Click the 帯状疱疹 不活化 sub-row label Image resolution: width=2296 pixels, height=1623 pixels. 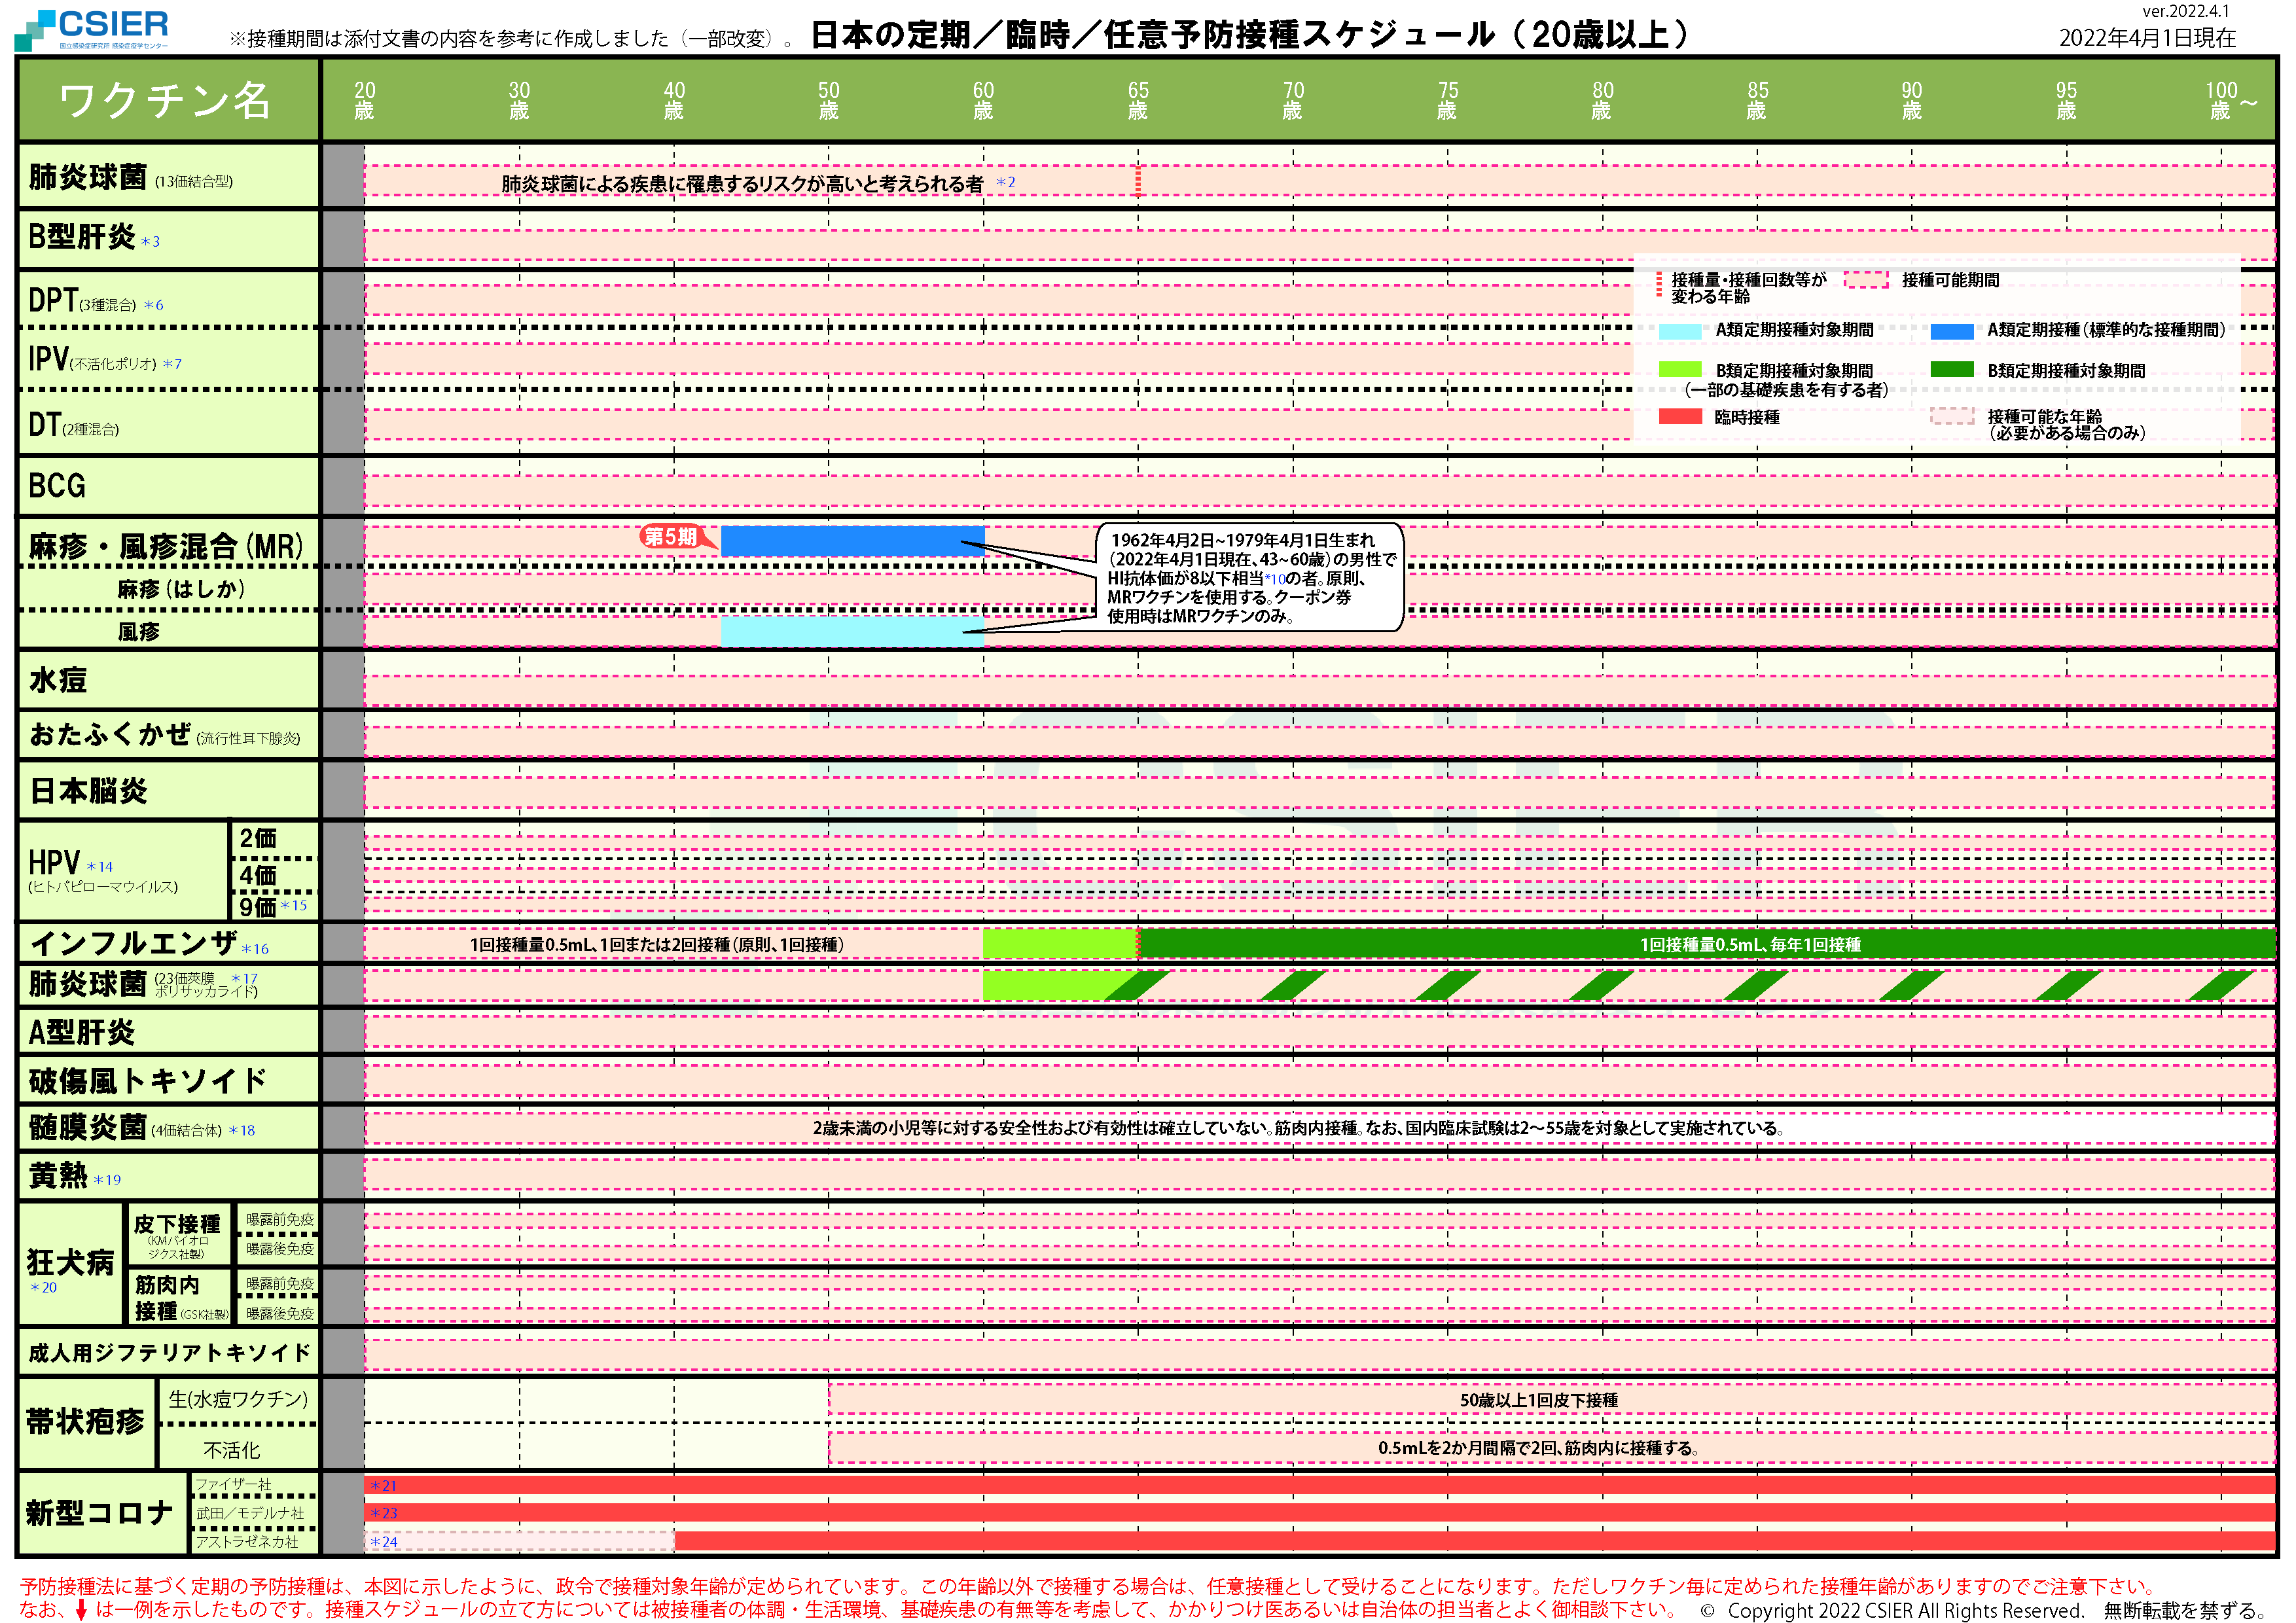(x=231, y=1449)
